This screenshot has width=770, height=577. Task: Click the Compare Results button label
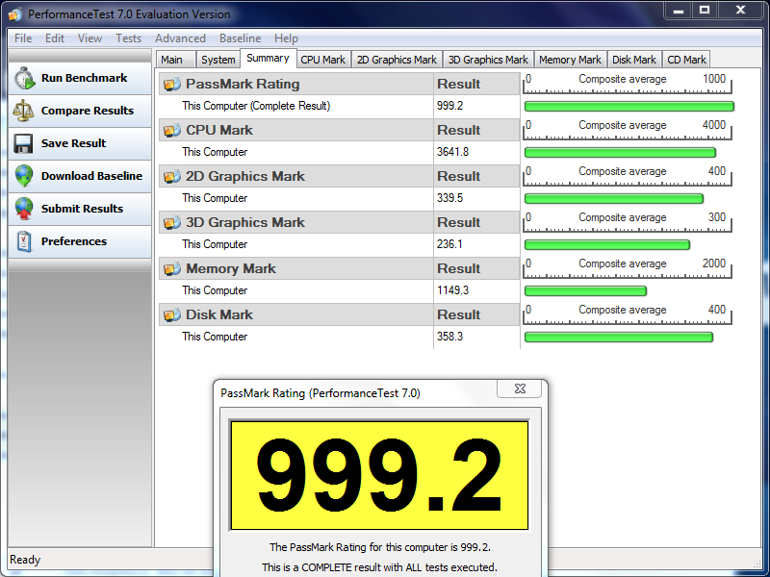88,111
